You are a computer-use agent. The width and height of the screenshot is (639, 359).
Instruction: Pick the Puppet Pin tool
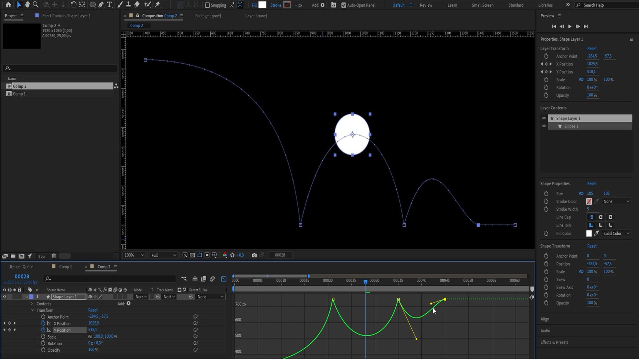(158, 5)
